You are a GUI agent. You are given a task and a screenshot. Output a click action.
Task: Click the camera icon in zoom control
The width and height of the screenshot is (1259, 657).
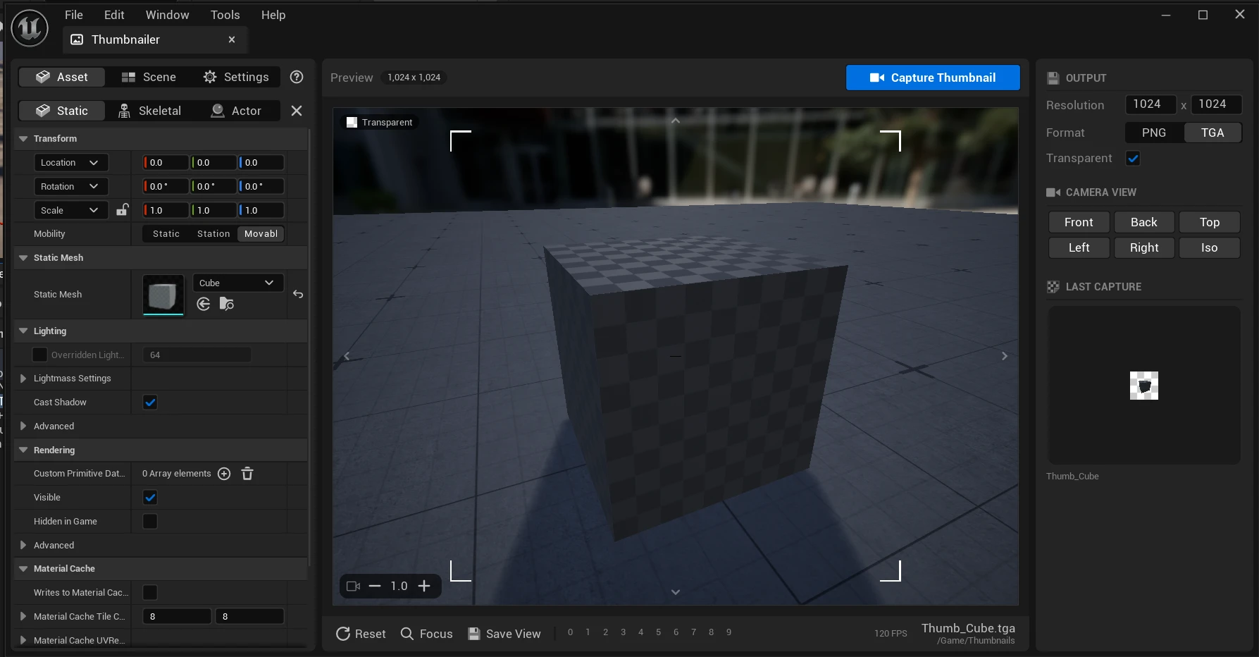click(x=354, y=586)
